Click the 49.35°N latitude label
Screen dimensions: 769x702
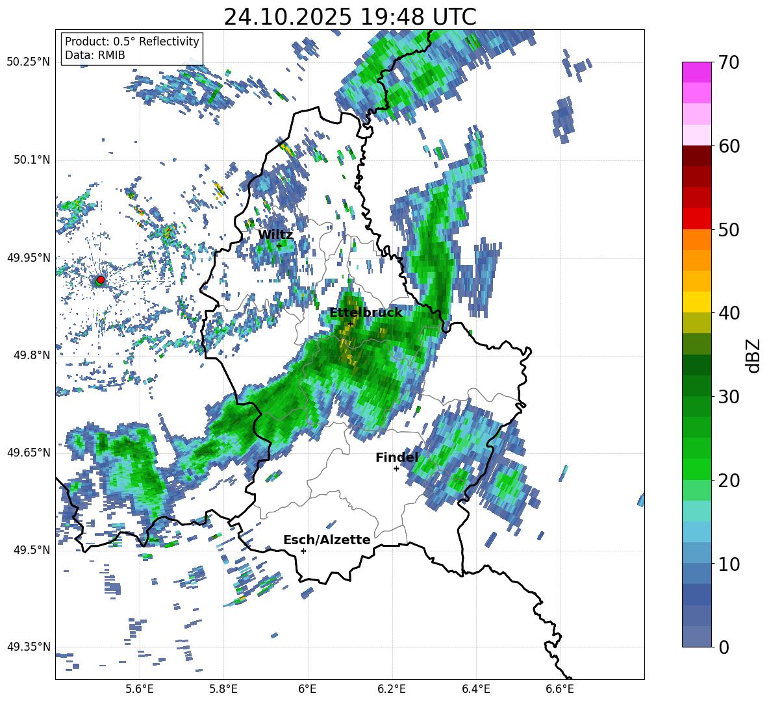click(x=29, y=647)
